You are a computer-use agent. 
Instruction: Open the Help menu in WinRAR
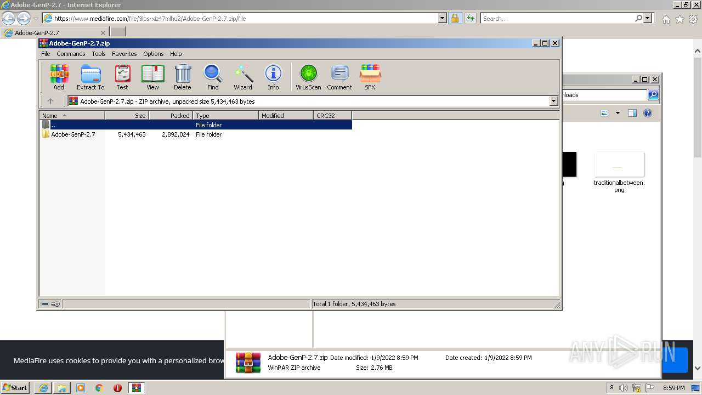tap(175, 54)
